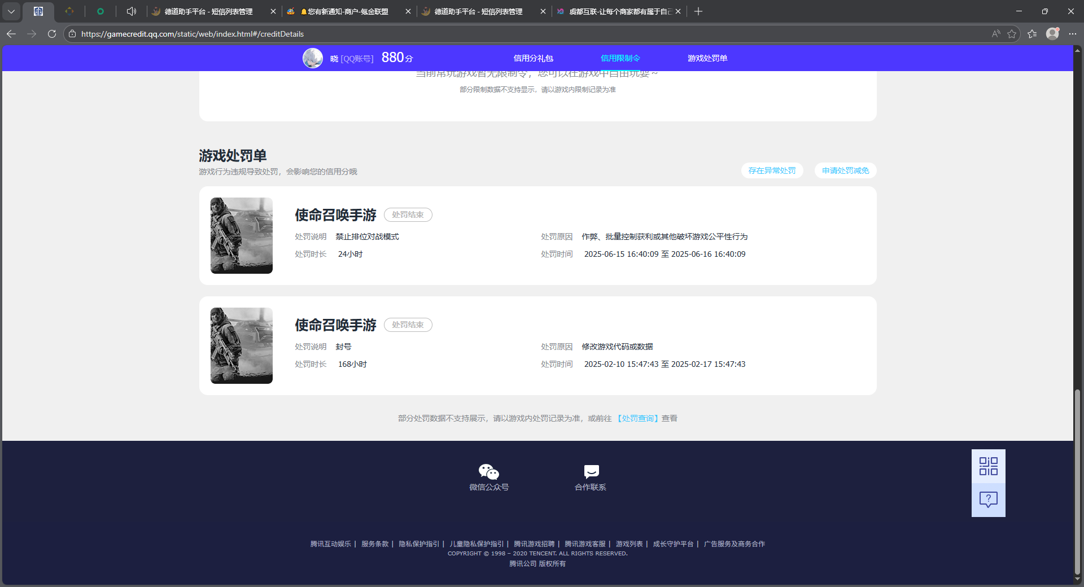Open the 信用限制令 nav item
The image size is (1084, 587).
(620, 58)
